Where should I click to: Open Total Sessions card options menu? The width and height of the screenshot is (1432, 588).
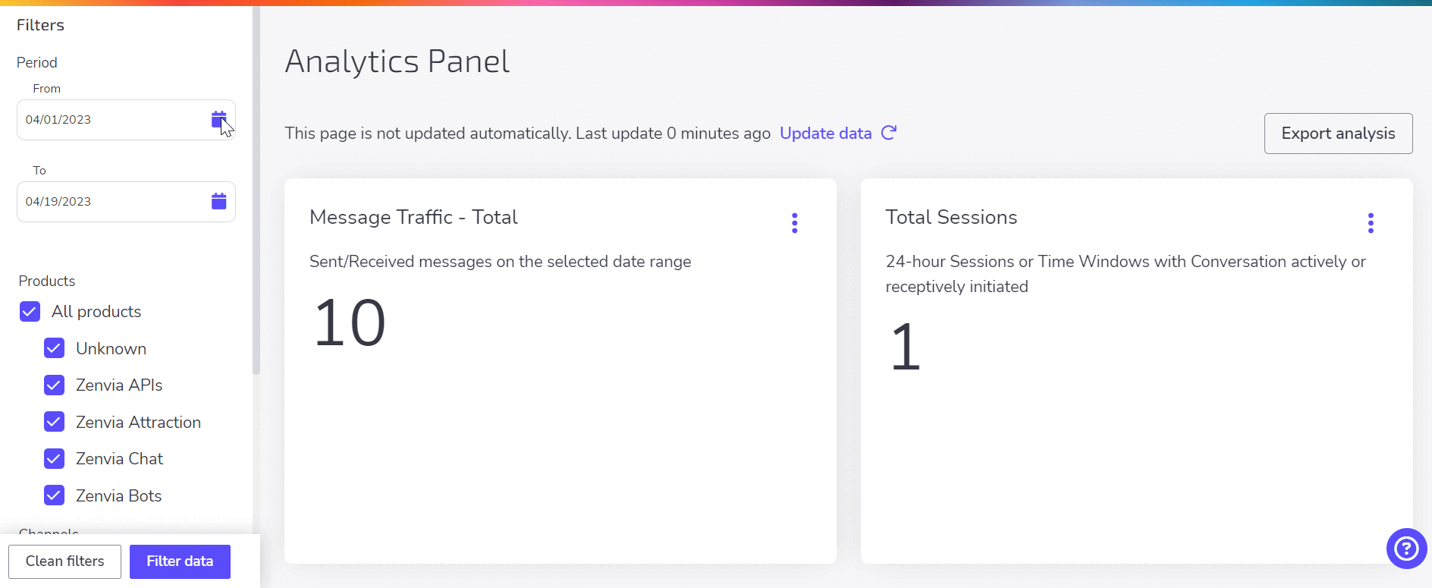[x=1371, y=223]
